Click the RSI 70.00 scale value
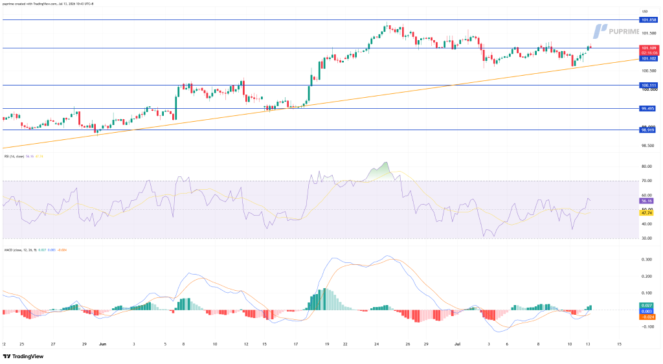Image resolution: width=663 pixels, height=364 pixels. (x=647, y=181)
